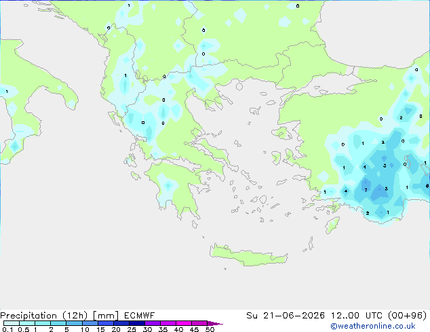
Task: Pick the 10–15 mm legend color swatch
Action: pos(90,323)
